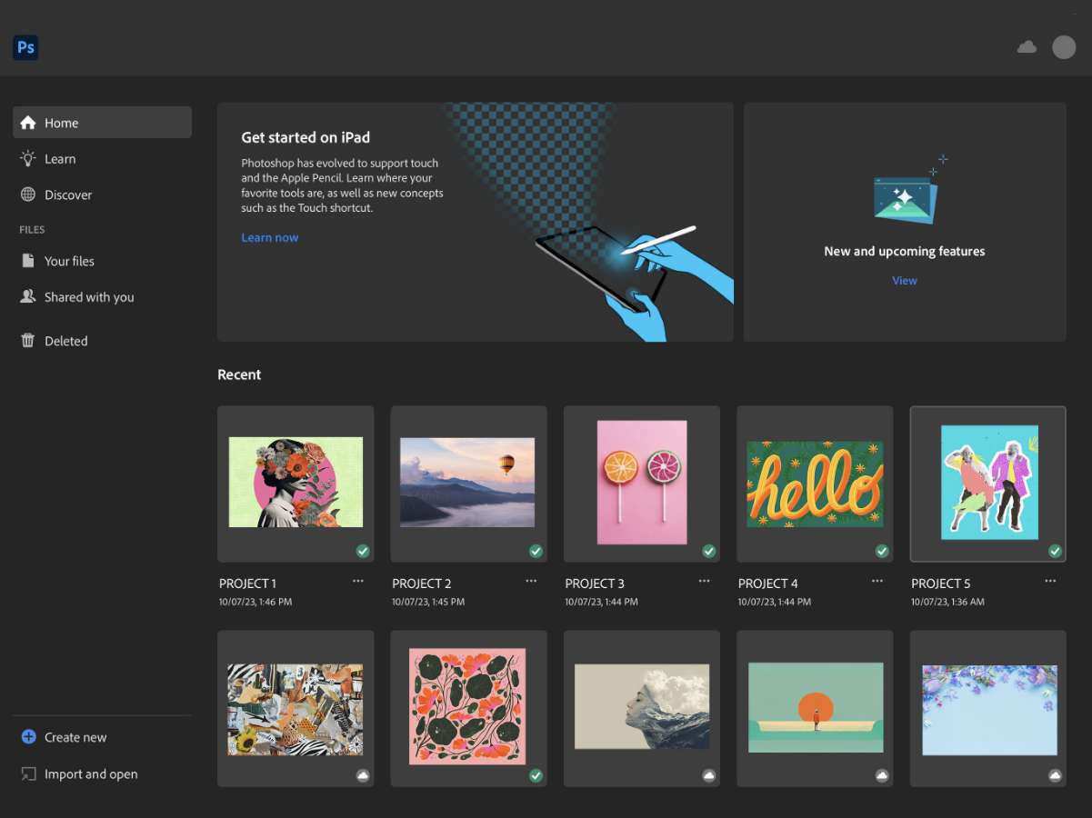Click the Discover globe icon
This screenshot has width=1092, height=818.
tap(28, 195)
